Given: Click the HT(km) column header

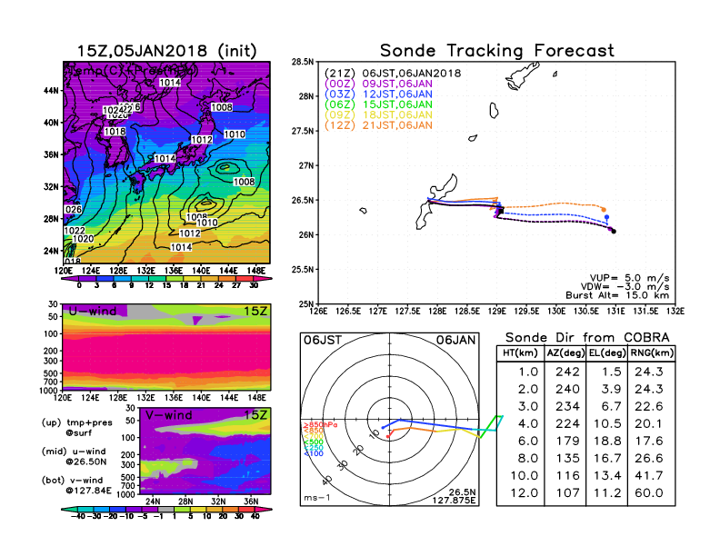Looking at the screenshot, I should tap(519, 352).
